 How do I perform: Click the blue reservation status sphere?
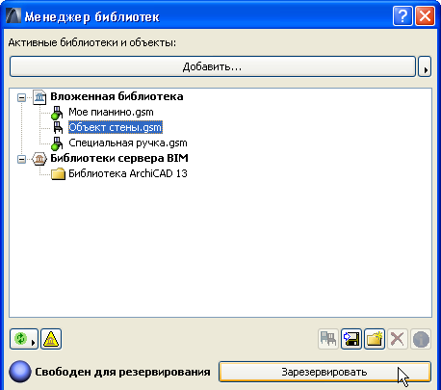tap(20, 372)
